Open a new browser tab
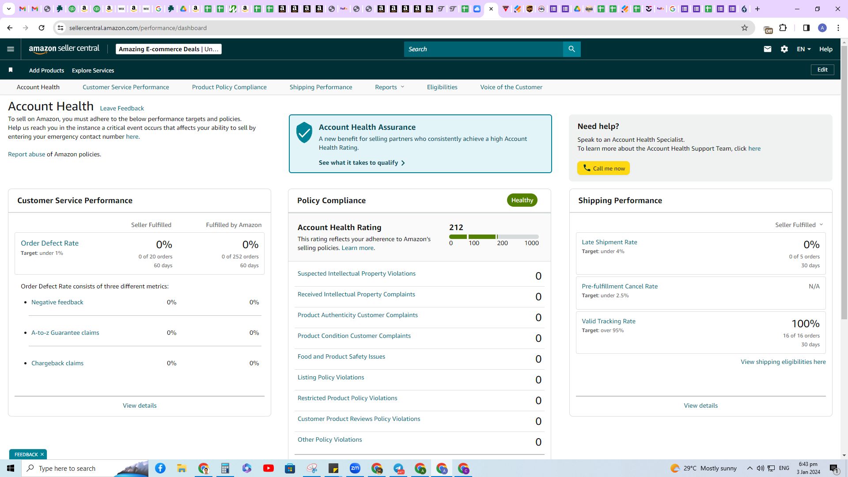Viewport: 848px width, 477px height. 757,9
